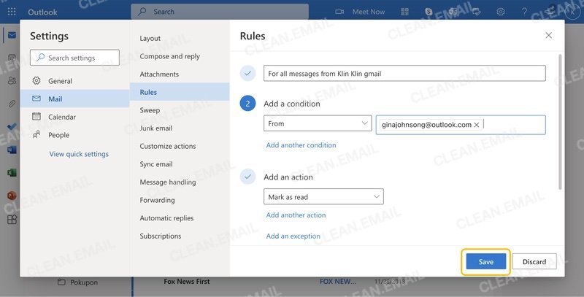Select Calendar settings category
This screenshot has height=297, width=584.
pos(74,117)
